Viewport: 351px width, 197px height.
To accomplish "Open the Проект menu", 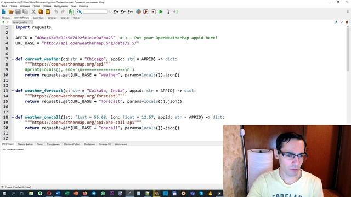I will (36, 6).
